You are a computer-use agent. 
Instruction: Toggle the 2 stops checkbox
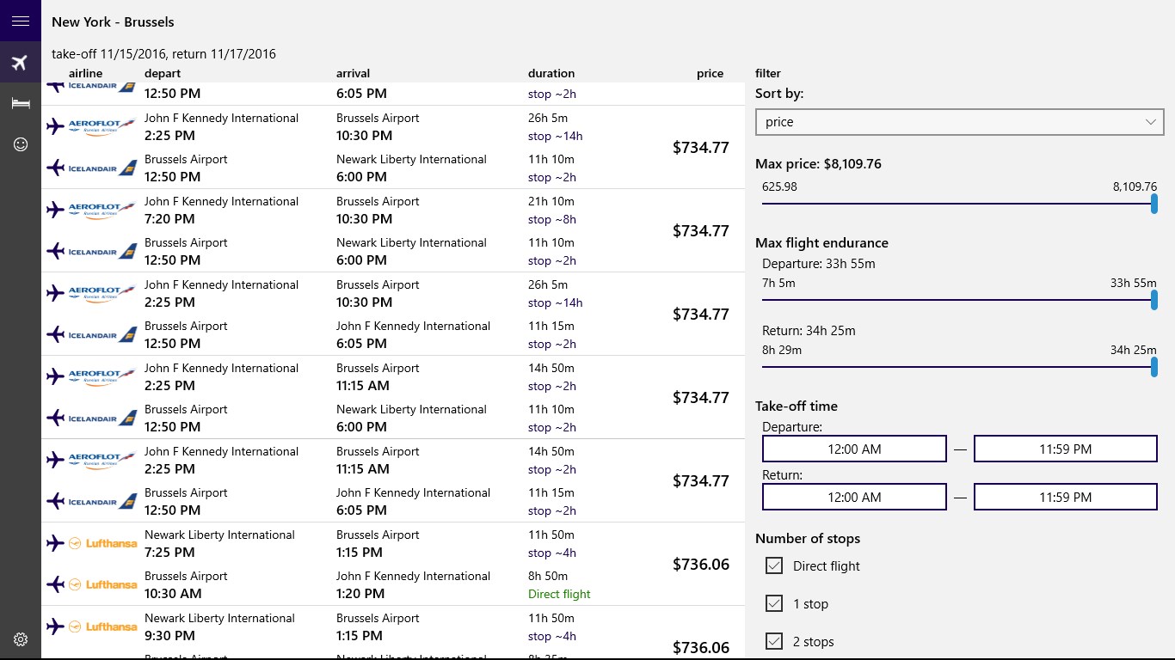coord(774,641)
